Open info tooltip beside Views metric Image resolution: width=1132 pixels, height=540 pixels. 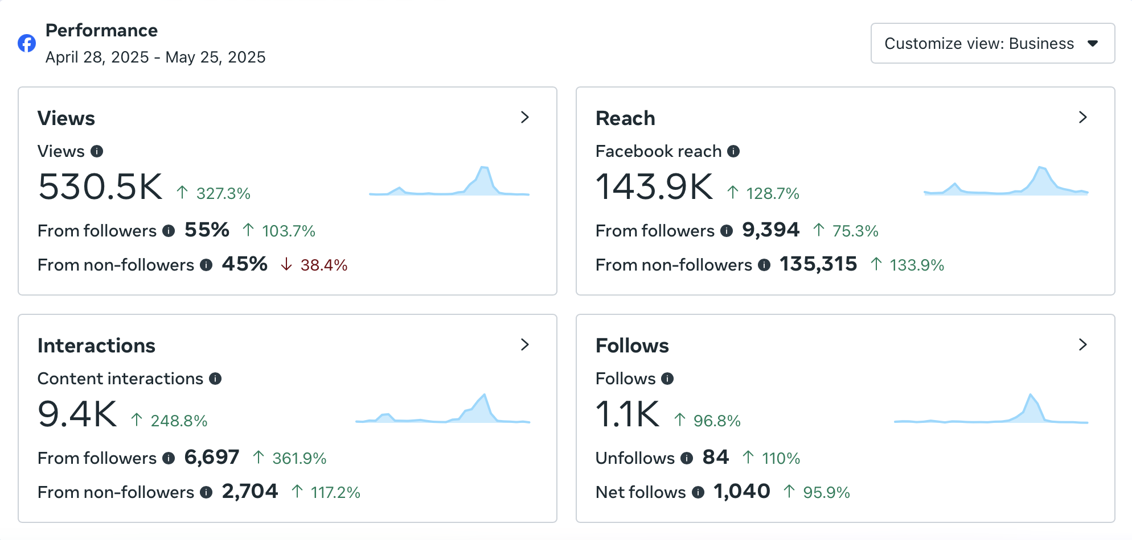click(97, 151)
